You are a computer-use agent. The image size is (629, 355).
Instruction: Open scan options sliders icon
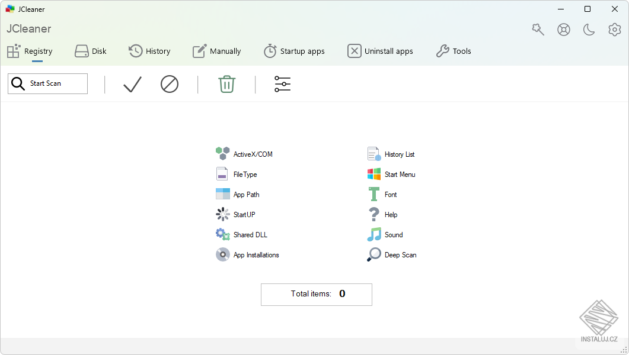click(x=282, y=84)
